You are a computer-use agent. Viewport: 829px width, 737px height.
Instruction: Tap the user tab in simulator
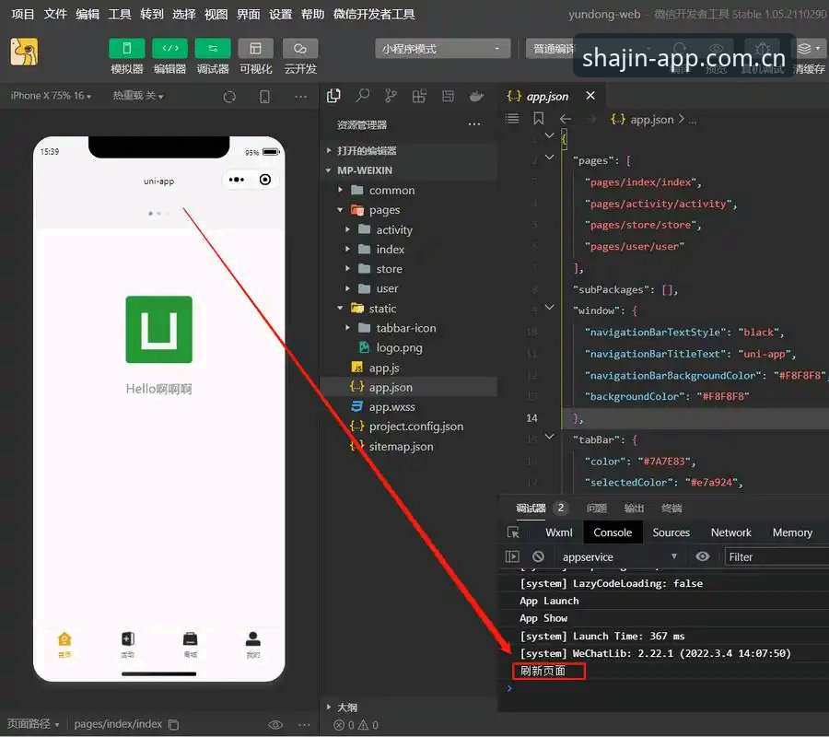pos(253,645)
